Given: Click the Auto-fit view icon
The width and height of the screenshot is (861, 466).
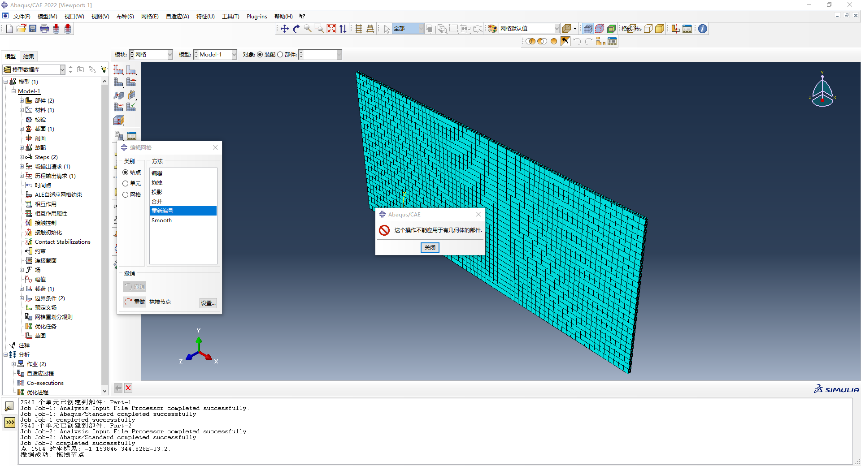Looking at the screenshot, I should tap(331, 29).
